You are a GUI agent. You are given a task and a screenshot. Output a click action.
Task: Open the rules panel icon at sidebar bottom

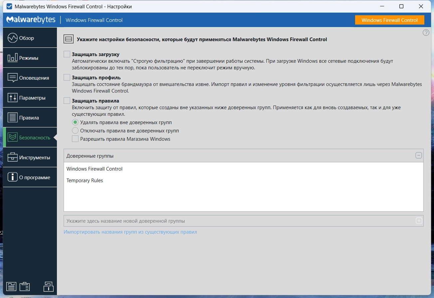[x=11, y=287]
